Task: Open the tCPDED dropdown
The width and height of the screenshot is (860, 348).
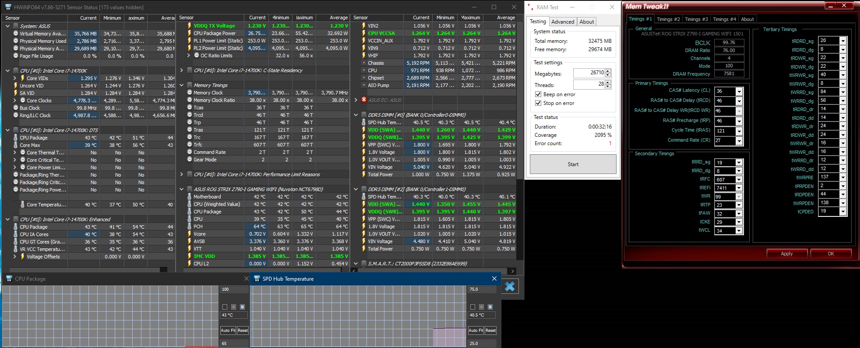Action: point(843,212)
